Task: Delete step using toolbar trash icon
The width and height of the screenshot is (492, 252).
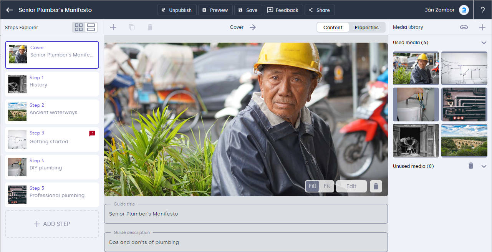Action: [150, 27]
